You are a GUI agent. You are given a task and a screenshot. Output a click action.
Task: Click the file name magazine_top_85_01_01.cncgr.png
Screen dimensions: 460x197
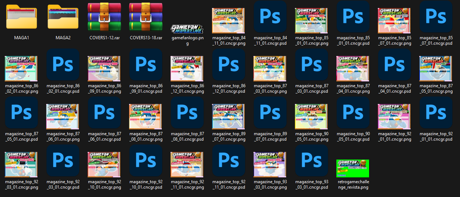[312, 40]
